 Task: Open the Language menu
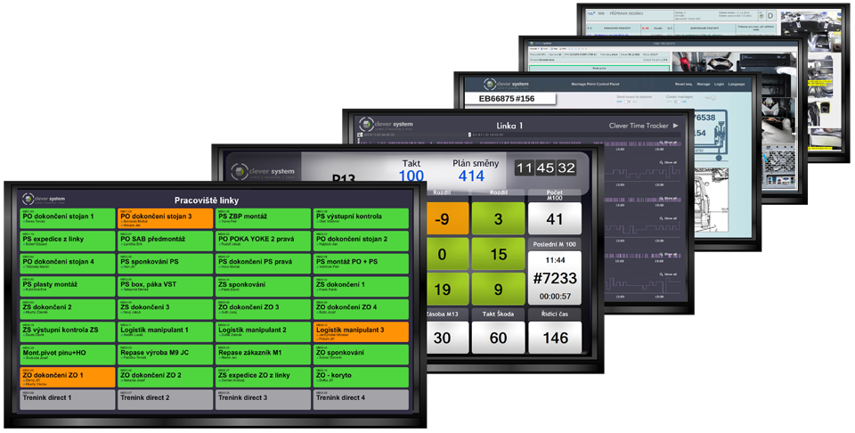[737, 85]
